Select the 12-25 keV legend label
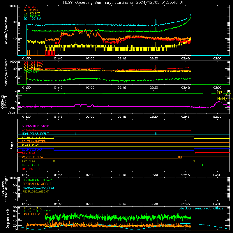 (32, 13)
